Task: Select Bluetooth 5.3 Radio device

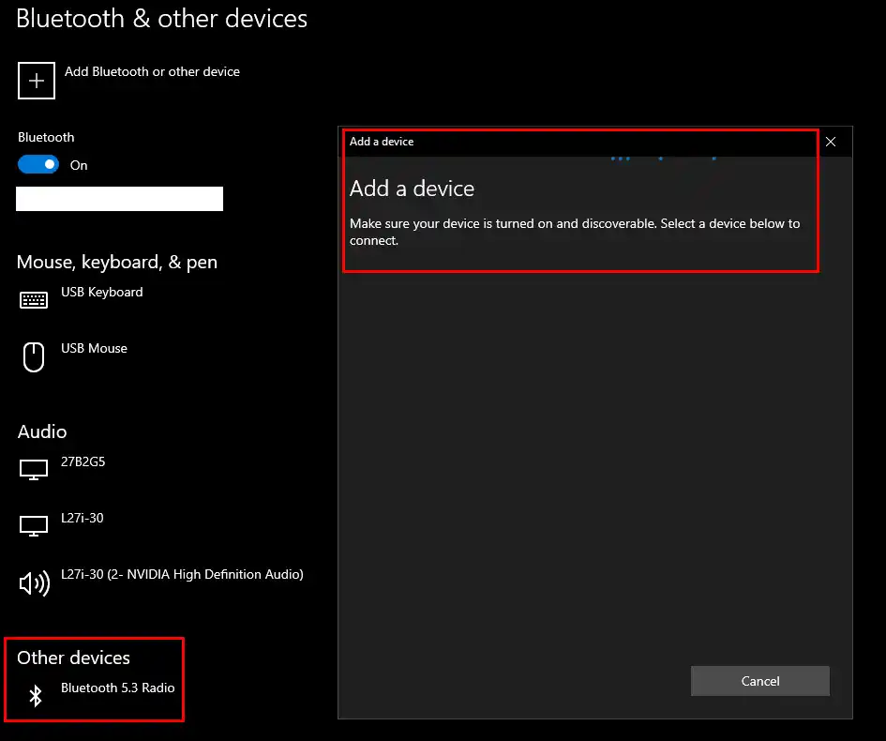Action: point(117,688)
